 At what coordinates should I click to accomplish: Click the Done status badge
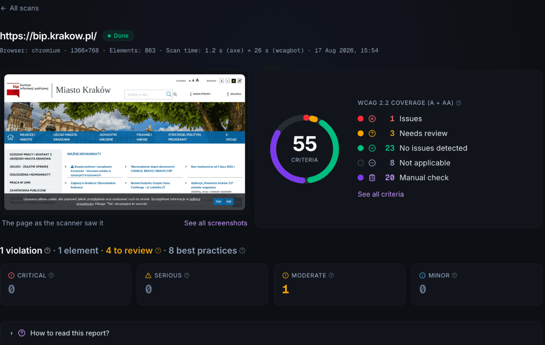[x=118, y=36]
